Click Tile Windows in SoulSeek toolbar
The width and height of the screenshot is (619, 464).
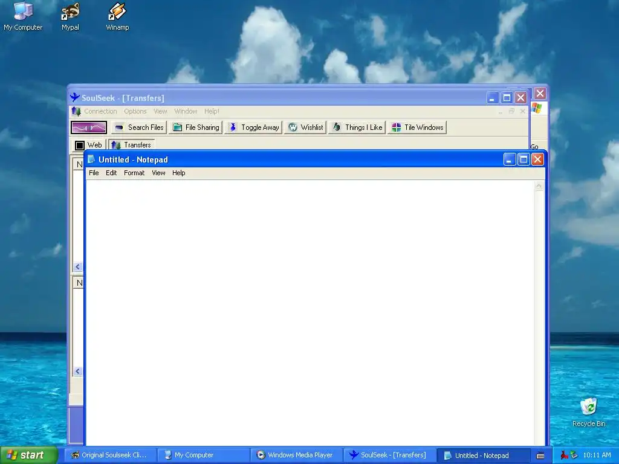[x=417, y=127]
